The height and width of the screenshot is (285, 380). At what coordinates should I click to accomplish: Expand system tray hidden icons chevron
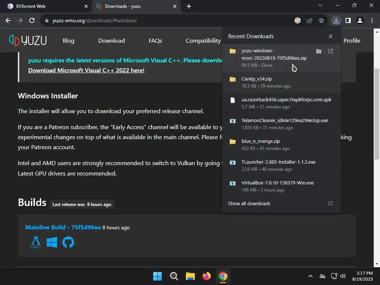[x=311, y=276]
